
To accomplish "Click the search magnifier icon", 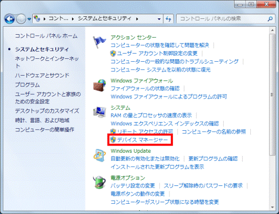I will pos(270,19).
